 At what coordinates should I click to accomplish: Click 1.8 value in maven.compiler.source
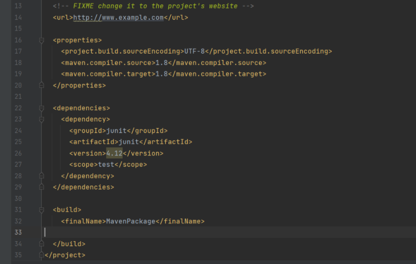pos(161,63)
